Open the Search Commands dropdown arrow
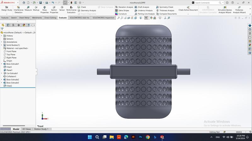This screenshot has height=141, width=252. tap(223, 3)
